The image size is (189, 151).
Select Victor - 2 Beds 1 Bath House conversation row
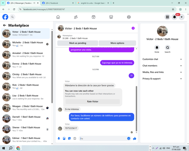point(25,34)
